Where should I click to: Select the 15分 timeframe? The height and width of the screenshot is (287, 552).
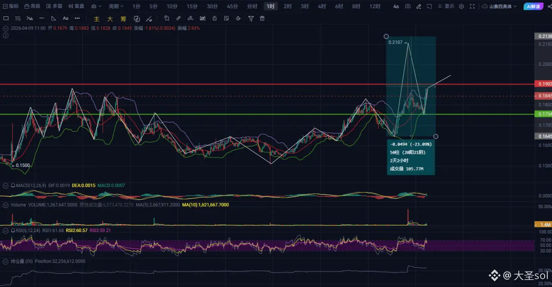point(192,6)
